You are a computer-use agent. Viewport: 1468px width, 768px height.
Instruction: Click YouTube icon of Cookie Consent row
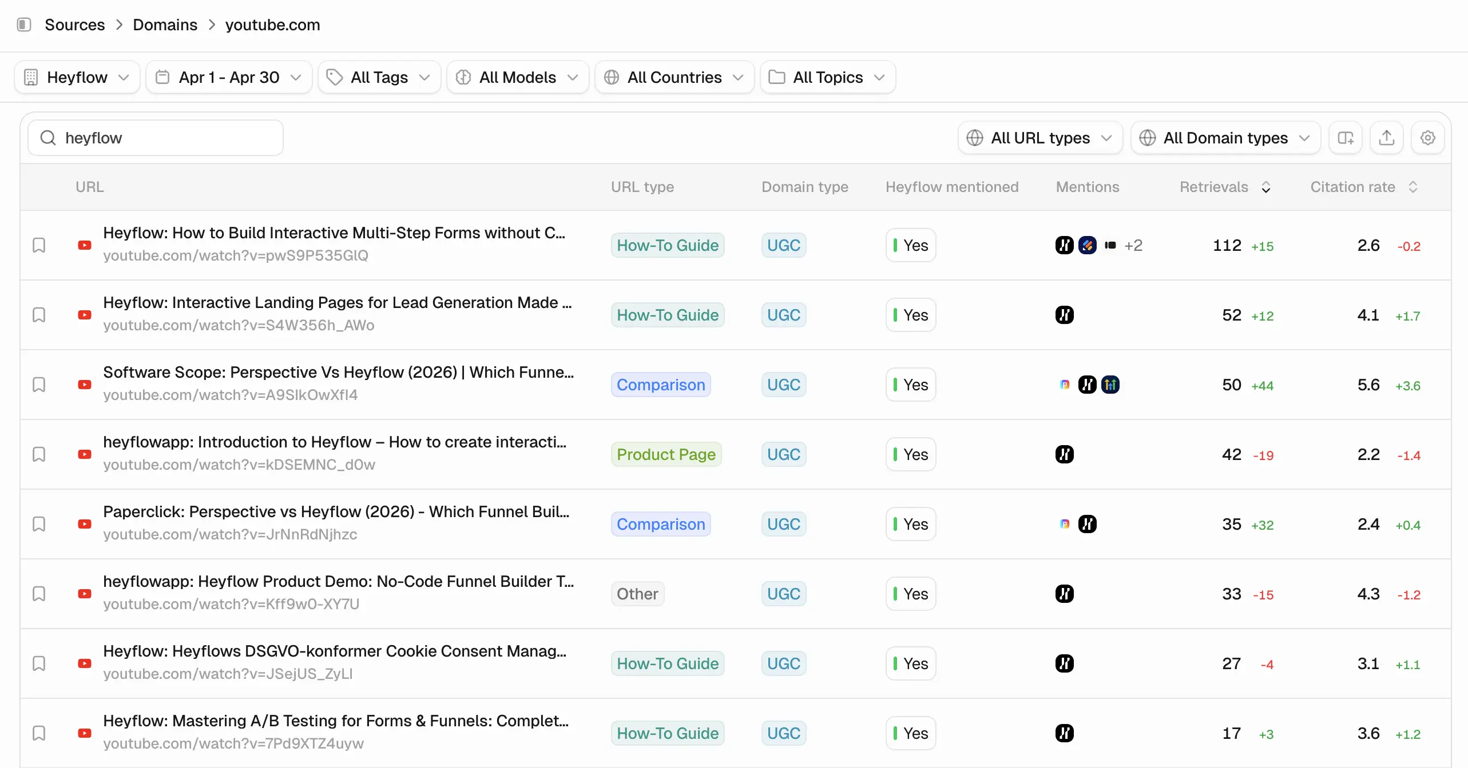click(85, 663)
